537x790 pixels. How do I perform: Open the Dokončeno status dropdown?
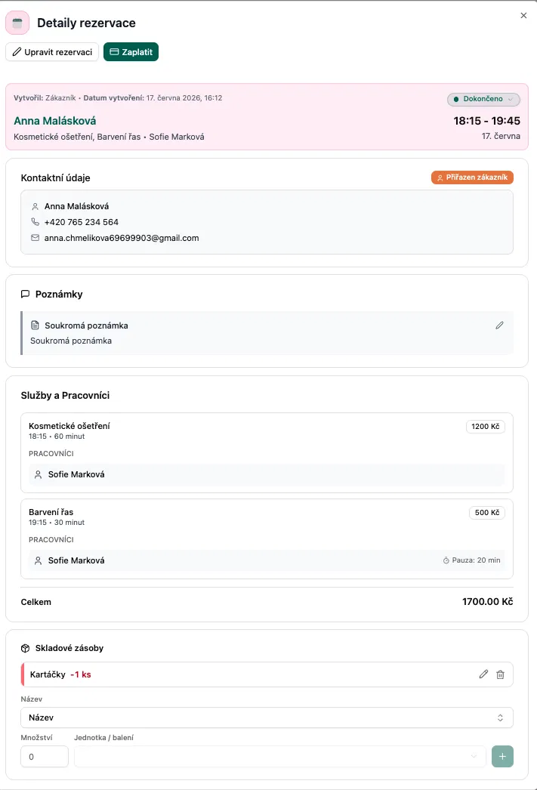point(483,99)
